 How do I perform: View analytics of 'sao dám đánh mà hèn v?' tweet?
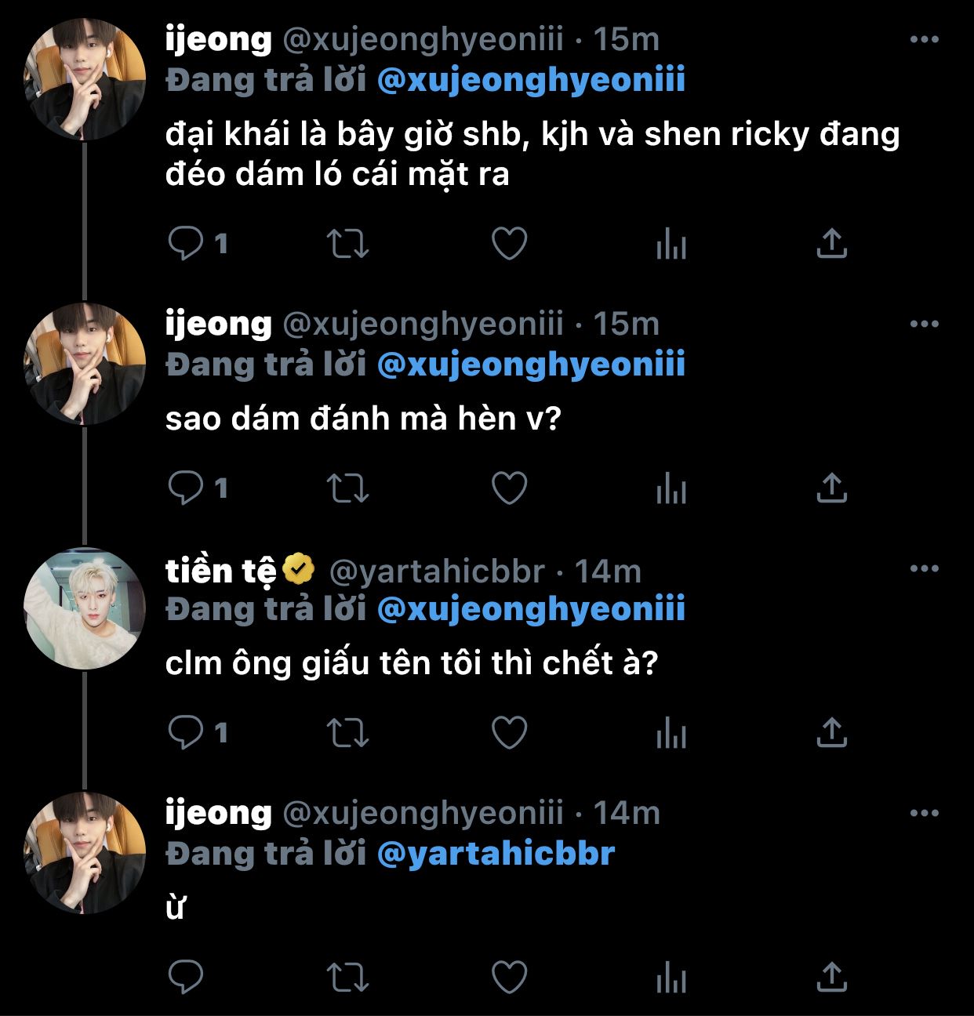(671, 488)
